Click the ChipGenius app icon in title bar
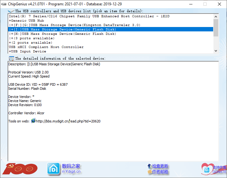The height and width of the screenshot is (178, 227). tap(4, 4)
